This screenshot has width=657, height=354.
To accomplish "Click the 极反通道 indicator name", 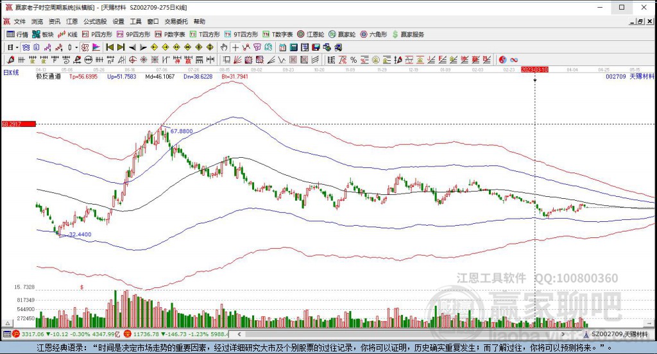I will click(x=48, y=77).
